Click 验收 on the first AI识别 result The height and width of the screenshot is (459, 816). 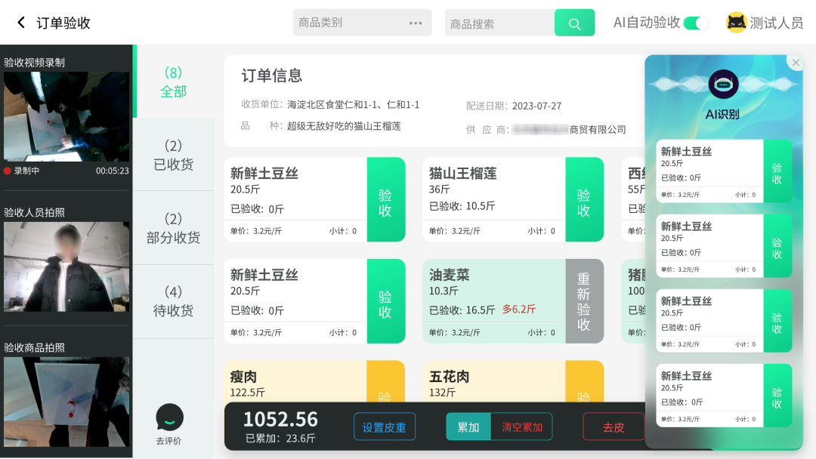pos(777,171)
